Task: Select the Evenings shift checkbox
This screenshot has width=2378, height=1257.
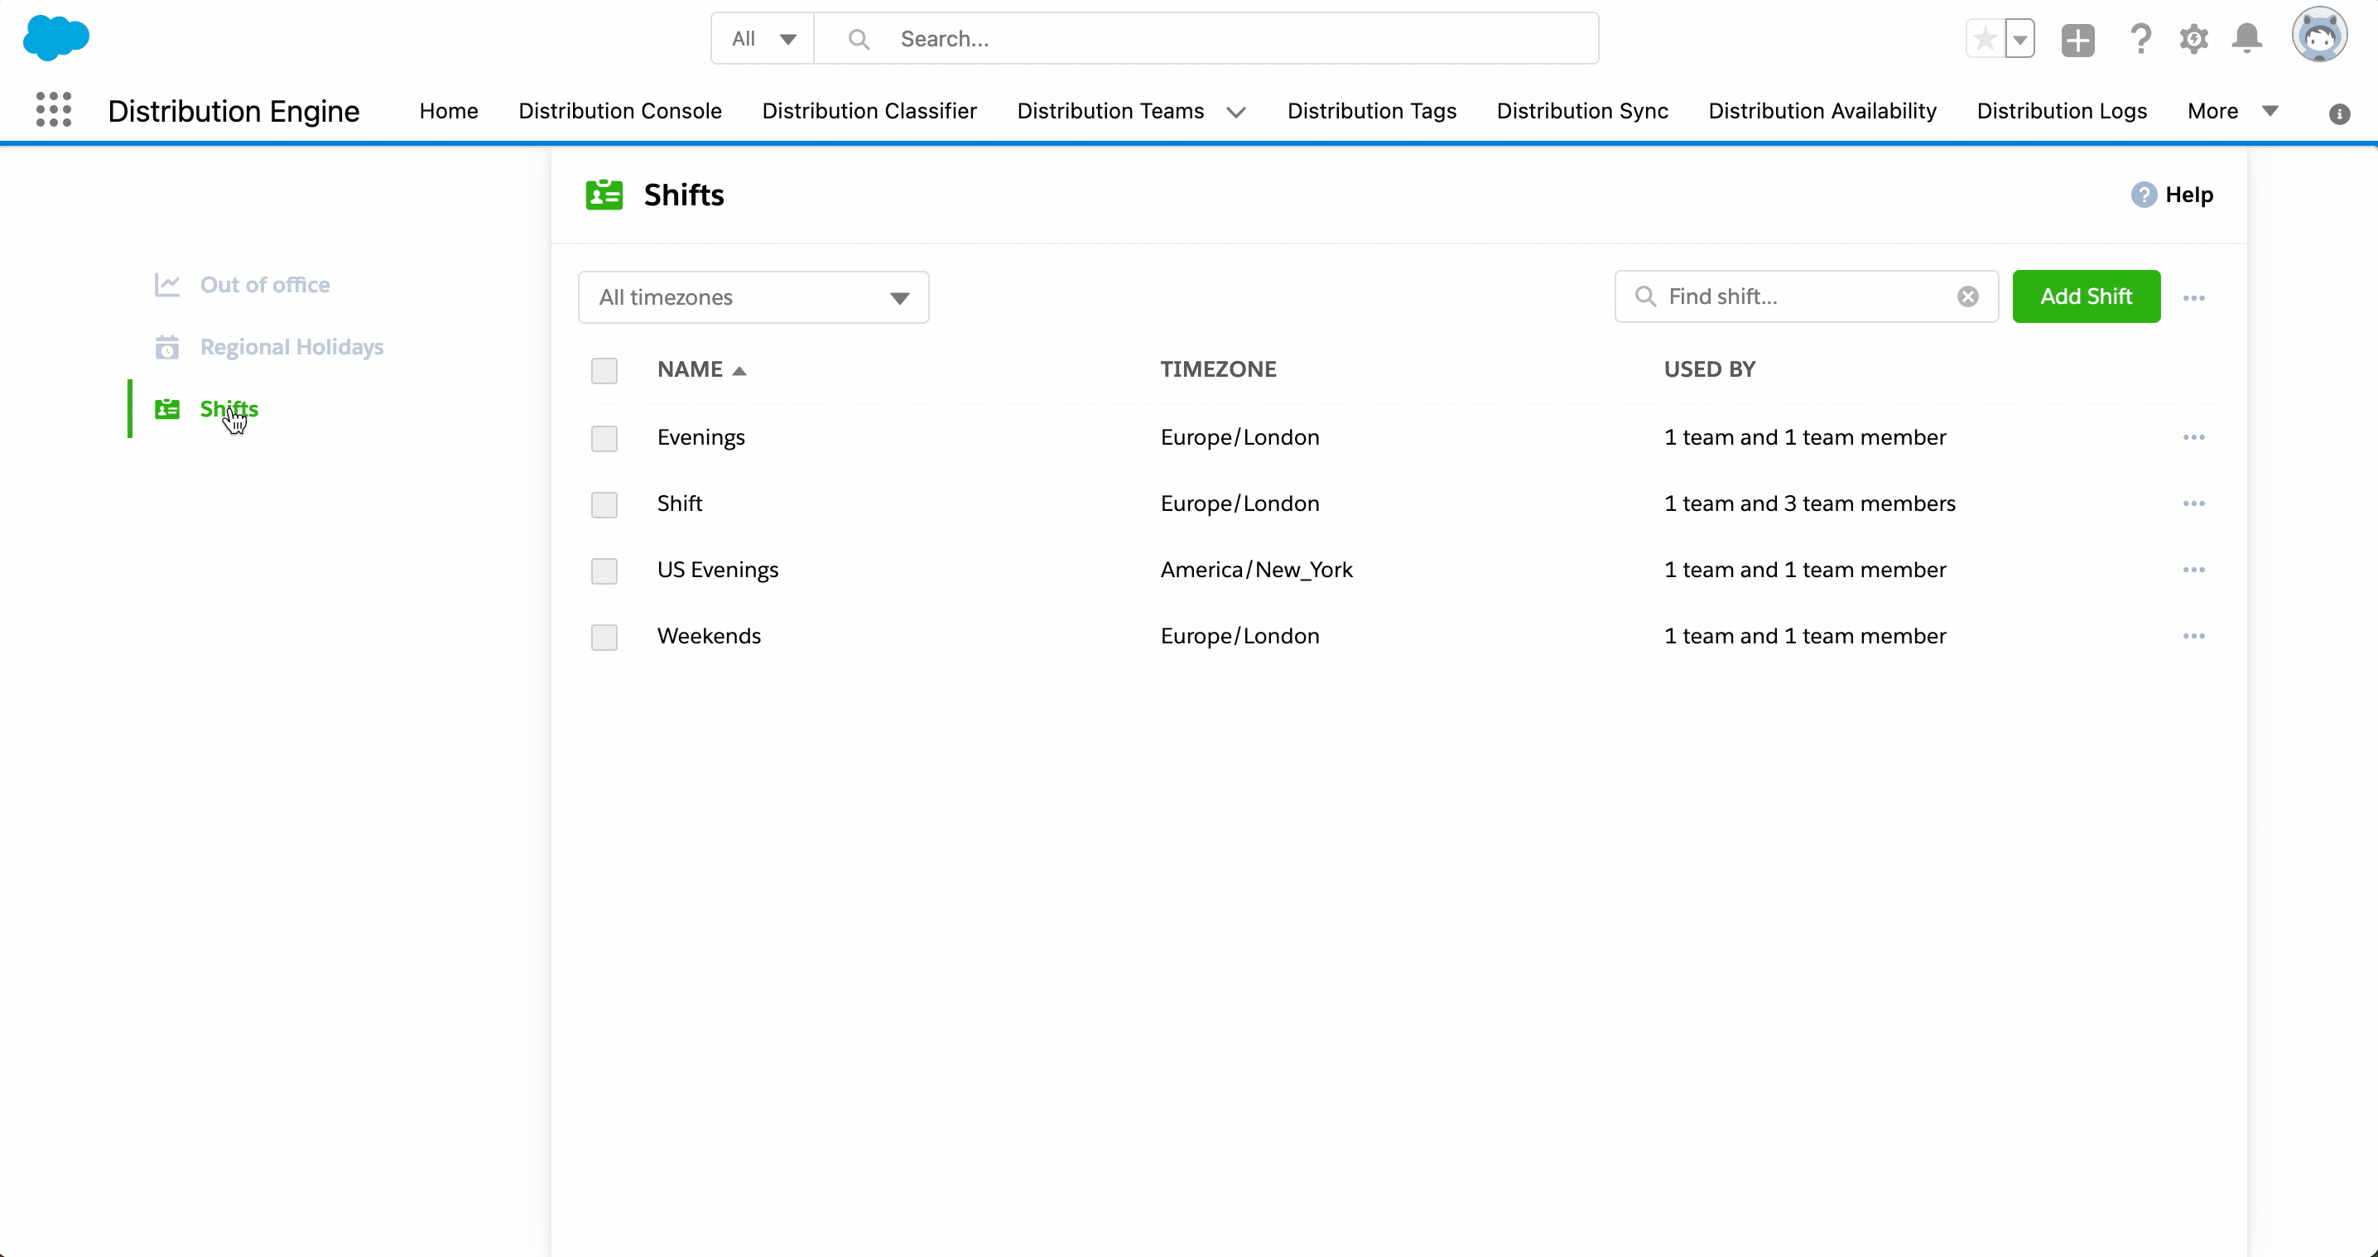Action: point(604,438)
